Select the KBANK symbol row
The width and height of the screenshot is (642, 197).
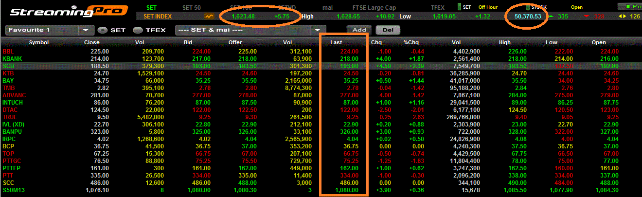pos(321,58)
